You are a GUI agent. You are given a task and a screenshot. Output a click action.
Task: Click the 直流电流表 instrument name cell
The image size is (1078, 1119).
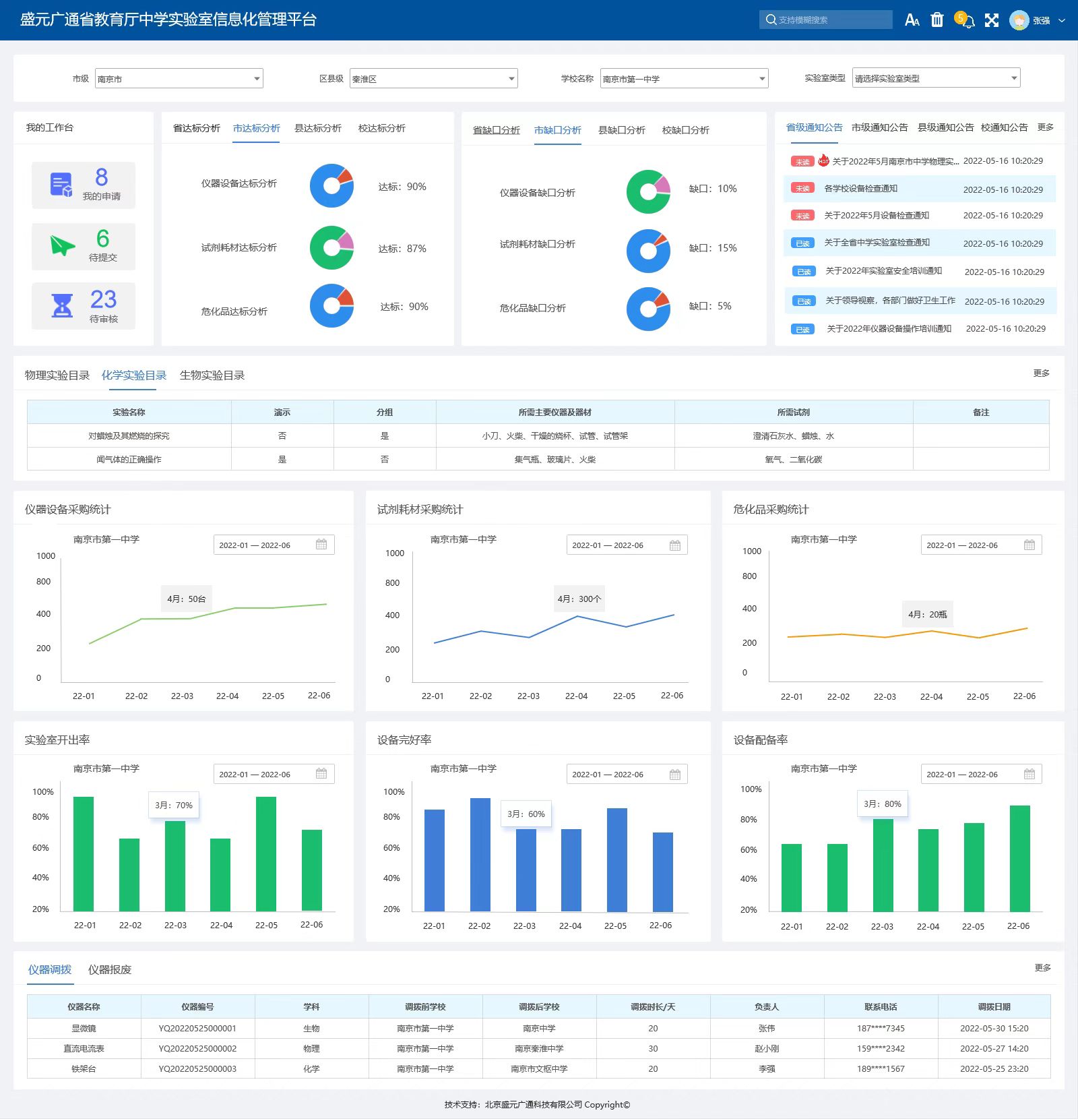84,1049
